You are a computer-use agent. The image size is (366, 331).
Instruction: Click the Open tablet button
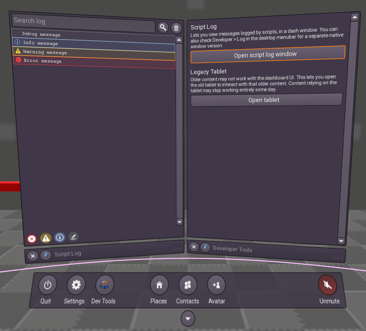click(x=266, y=100)
